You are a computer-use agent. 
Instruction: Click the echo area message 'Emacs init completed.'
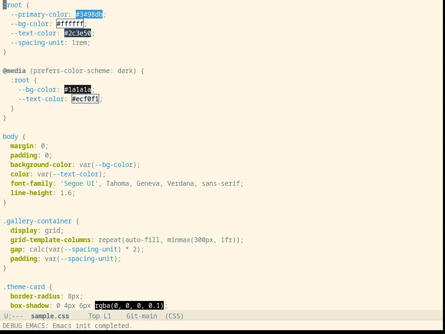pos(92,326)
